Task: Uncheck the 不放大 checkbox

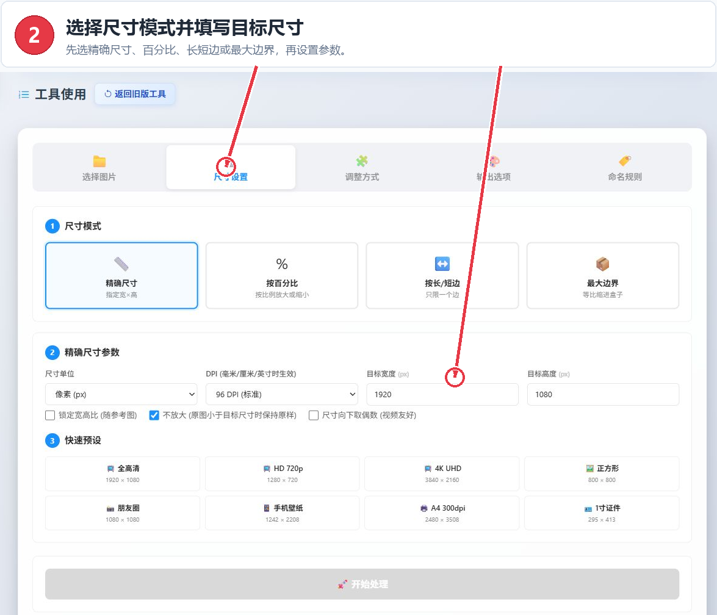Action: [154, 415]
